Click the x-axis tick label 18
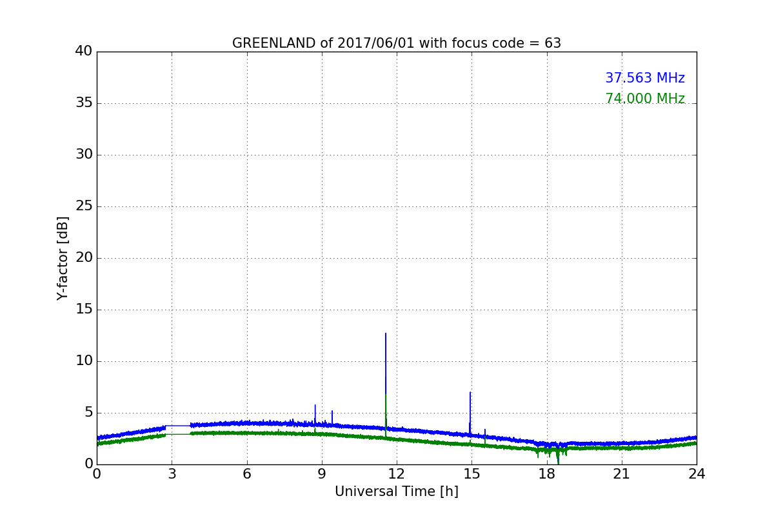Image resolution: width=774 pixels, height=516 pixels. pyautogui.click(x=547, y=474)
